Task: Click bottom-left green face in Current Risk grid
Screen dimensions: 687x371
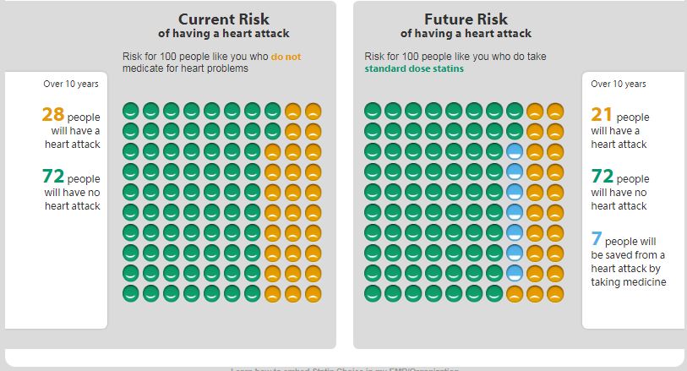Action: [130, 293]
